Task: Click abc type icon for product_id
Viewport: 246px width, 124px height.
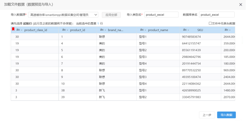Action: click(x=64, y=30)
